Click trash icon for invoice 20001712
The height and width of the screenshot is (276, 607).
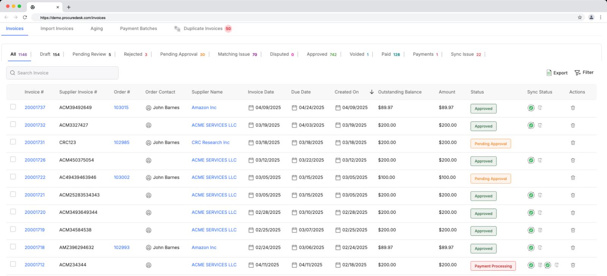pos(573,265)
